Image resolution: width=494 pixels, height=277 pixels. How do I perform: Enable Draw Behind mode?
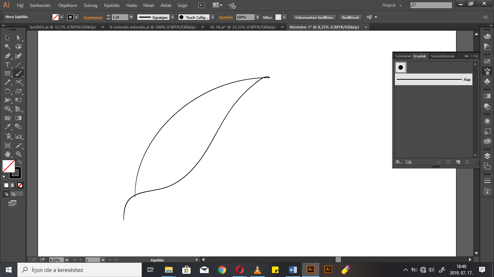pos(13,194)
